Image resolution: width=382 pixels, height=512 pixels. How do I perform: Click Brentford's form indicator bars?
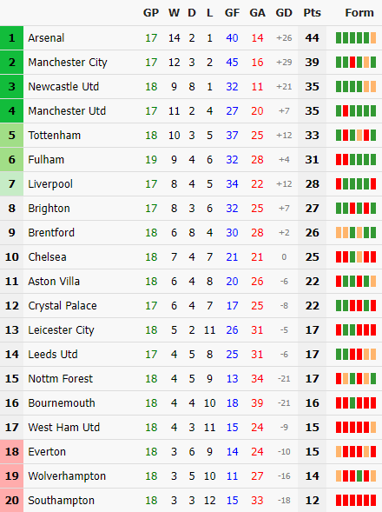[x=356, y=232]
